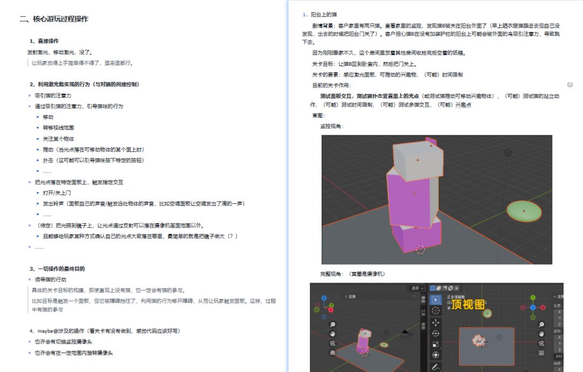Screen dimensions: 583x372
Task: Click the subheading '3、一切操作的最终目的'
Action: click(x=57, y=268)
